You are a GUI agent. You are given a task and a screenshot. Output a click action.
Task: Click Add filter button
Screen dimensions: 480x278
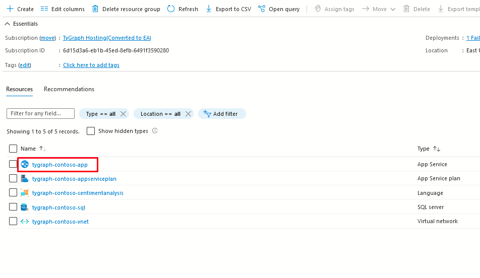pos(222,114)
